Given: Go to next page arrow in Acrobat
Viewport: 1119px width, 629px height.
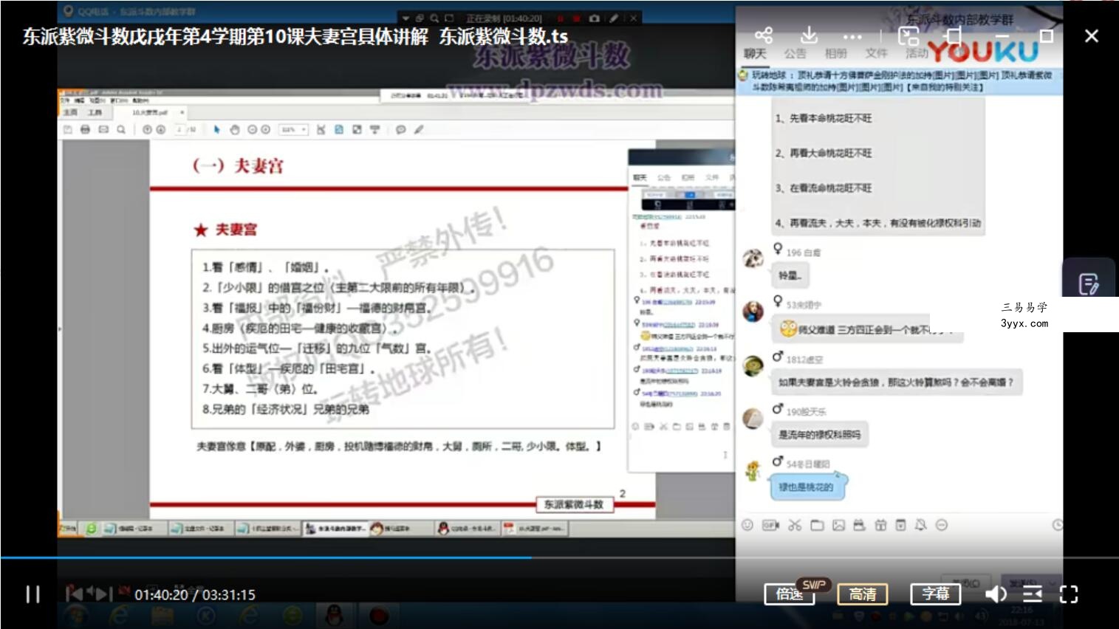Looking at the screenshot, I should click(x=160, y=129).
